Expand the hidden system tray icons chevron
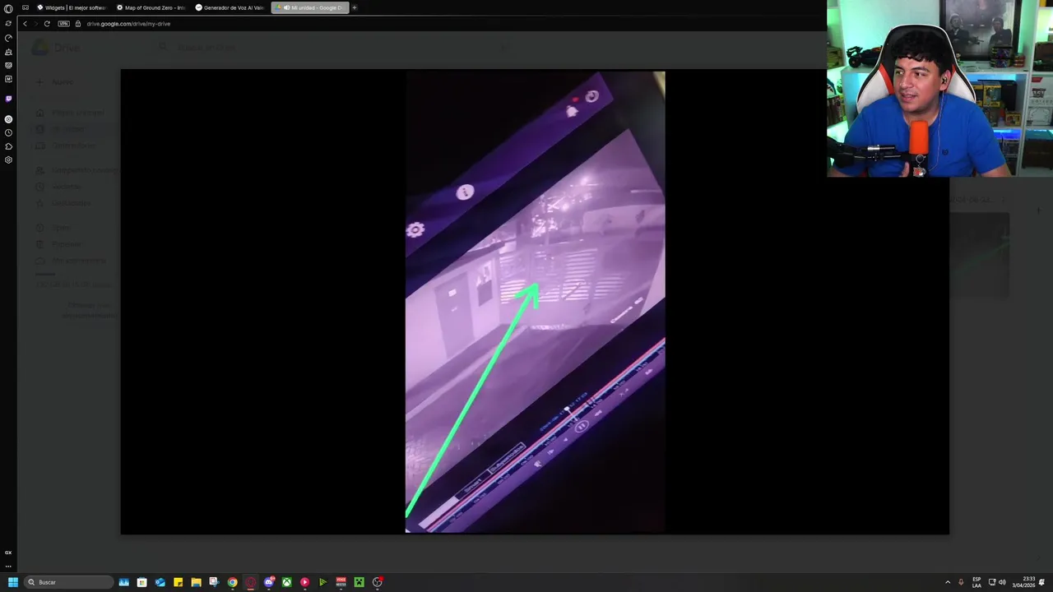The image size is (1053, 592). (x=947, y=582)
